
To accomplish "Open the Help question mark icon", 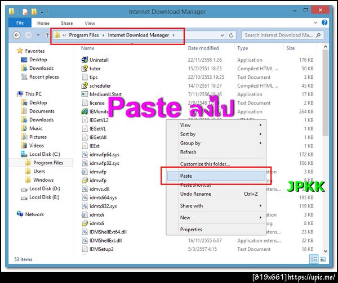I will [324, 23].
